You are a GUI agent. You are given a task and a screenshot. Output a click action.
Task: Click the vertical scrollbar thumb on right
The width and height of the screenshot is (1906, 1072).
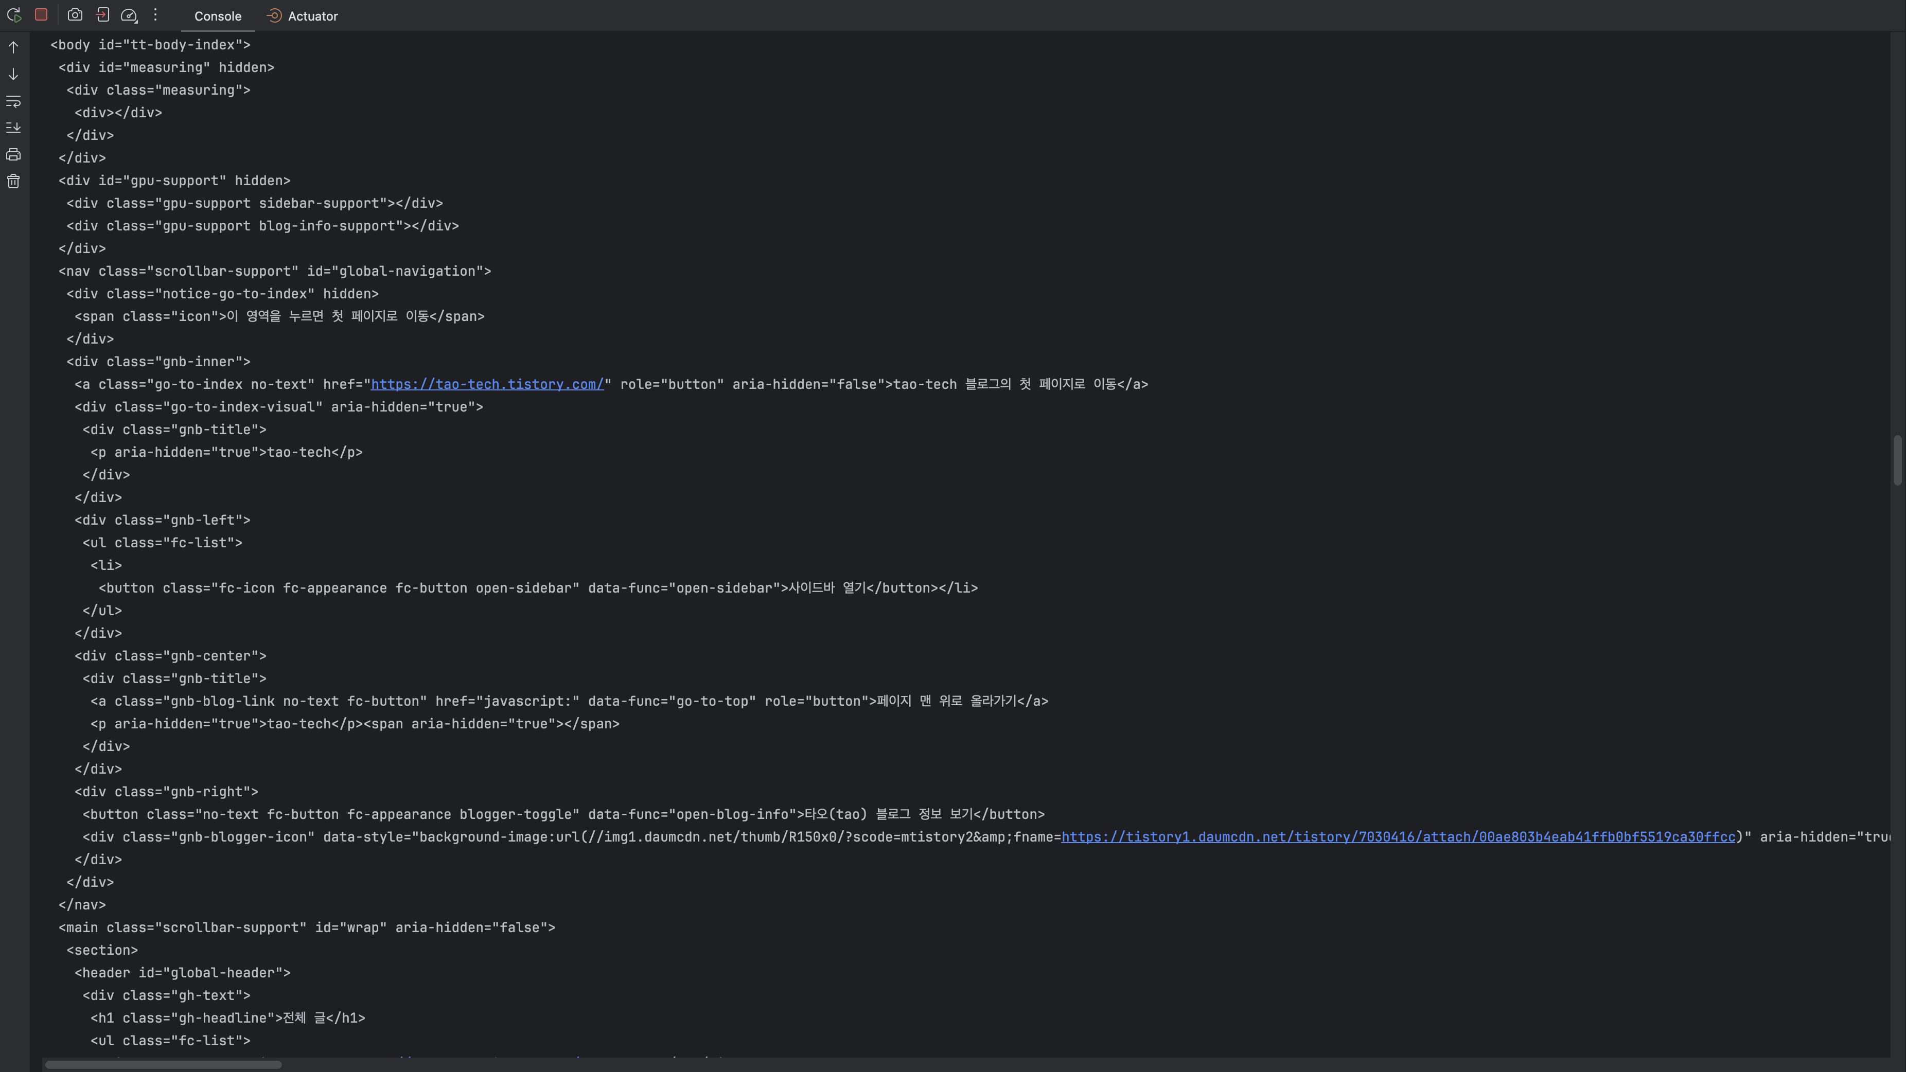click(x=1897, y=460)
